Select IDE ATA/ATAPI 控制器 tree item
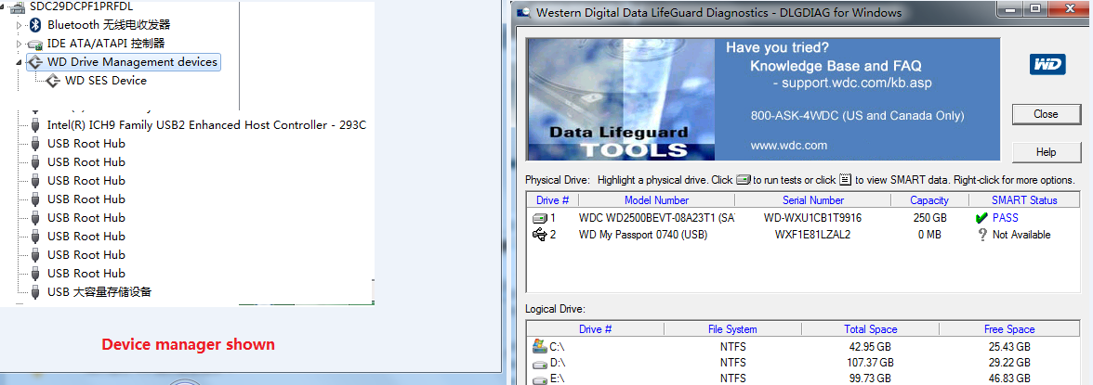1093x385 pixels. click(x=106, y=44)
